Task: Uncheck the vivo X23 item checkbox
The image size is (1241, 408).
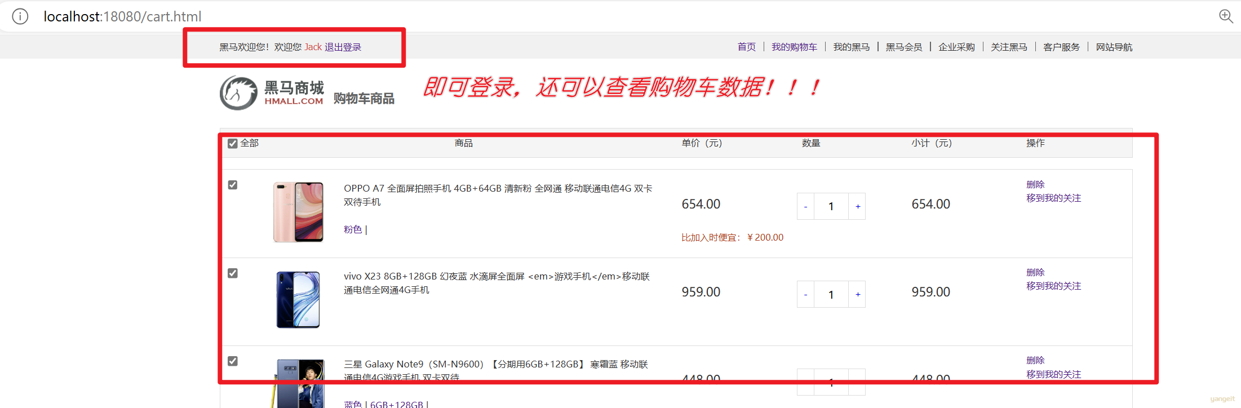Action: (x=233, y=273)
